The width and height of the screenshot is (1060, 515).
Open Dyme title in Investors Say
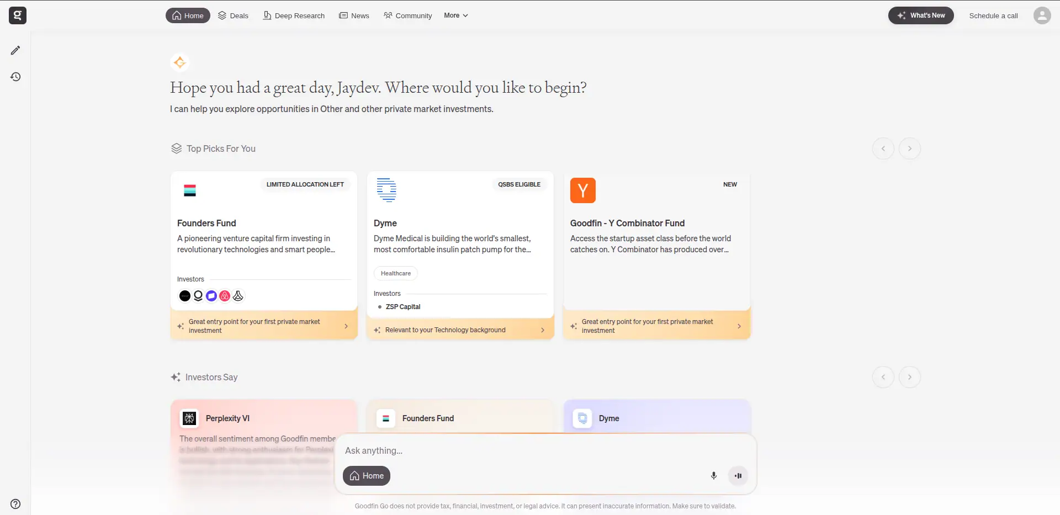[609, 418]
